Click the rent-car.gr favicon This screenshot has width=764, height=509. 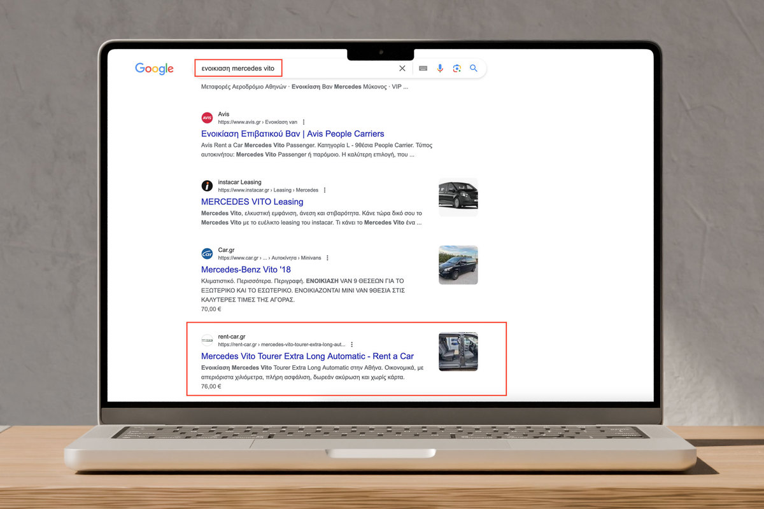click(207, 340)
